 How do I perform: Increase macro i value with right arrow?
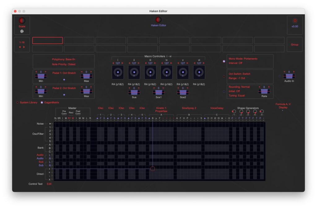(122, 63)
